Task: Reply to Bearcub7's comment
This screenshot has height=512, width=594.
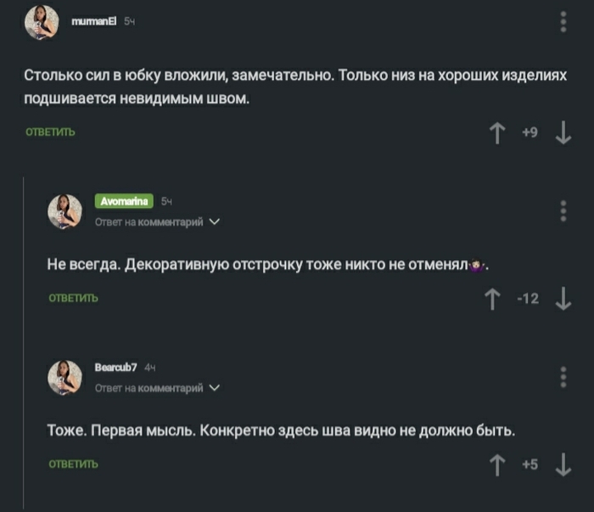Action: [x=73, y=464]
